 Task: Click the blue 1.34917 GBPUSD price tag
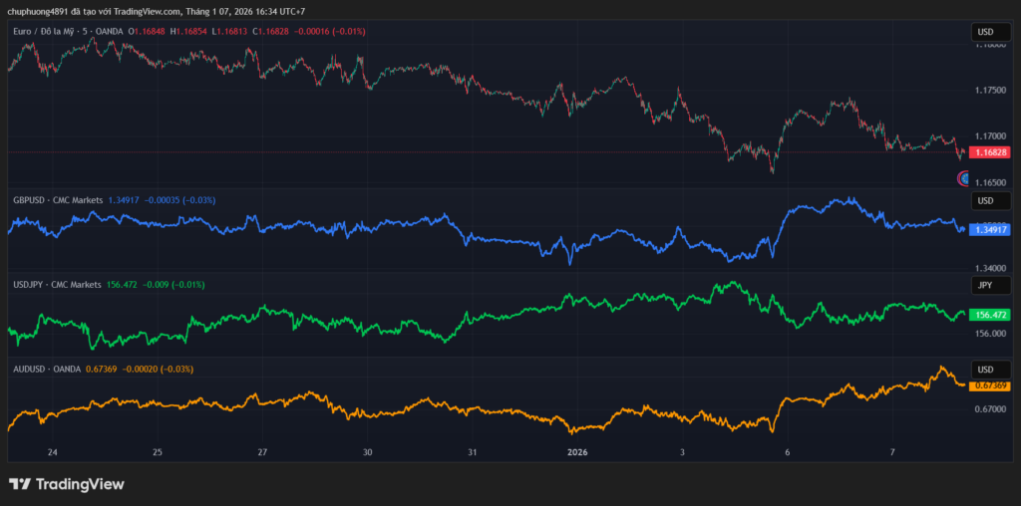[x=991, y=229]
